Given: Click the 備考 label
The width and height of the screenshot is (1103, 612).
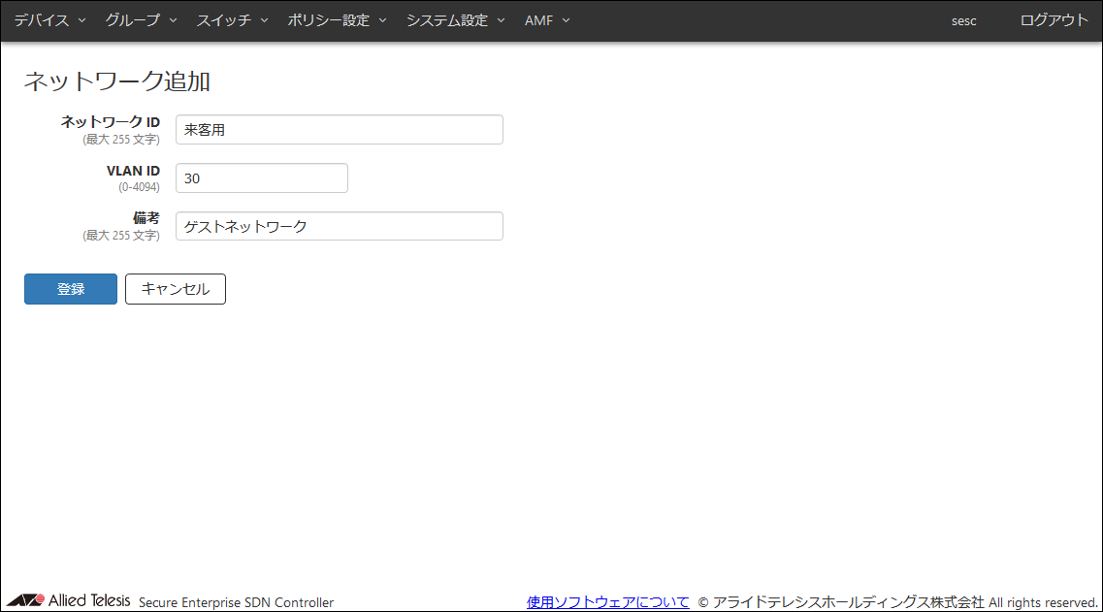Looking at the screenshot, I should pyautogui.click(x=146, y=218).
